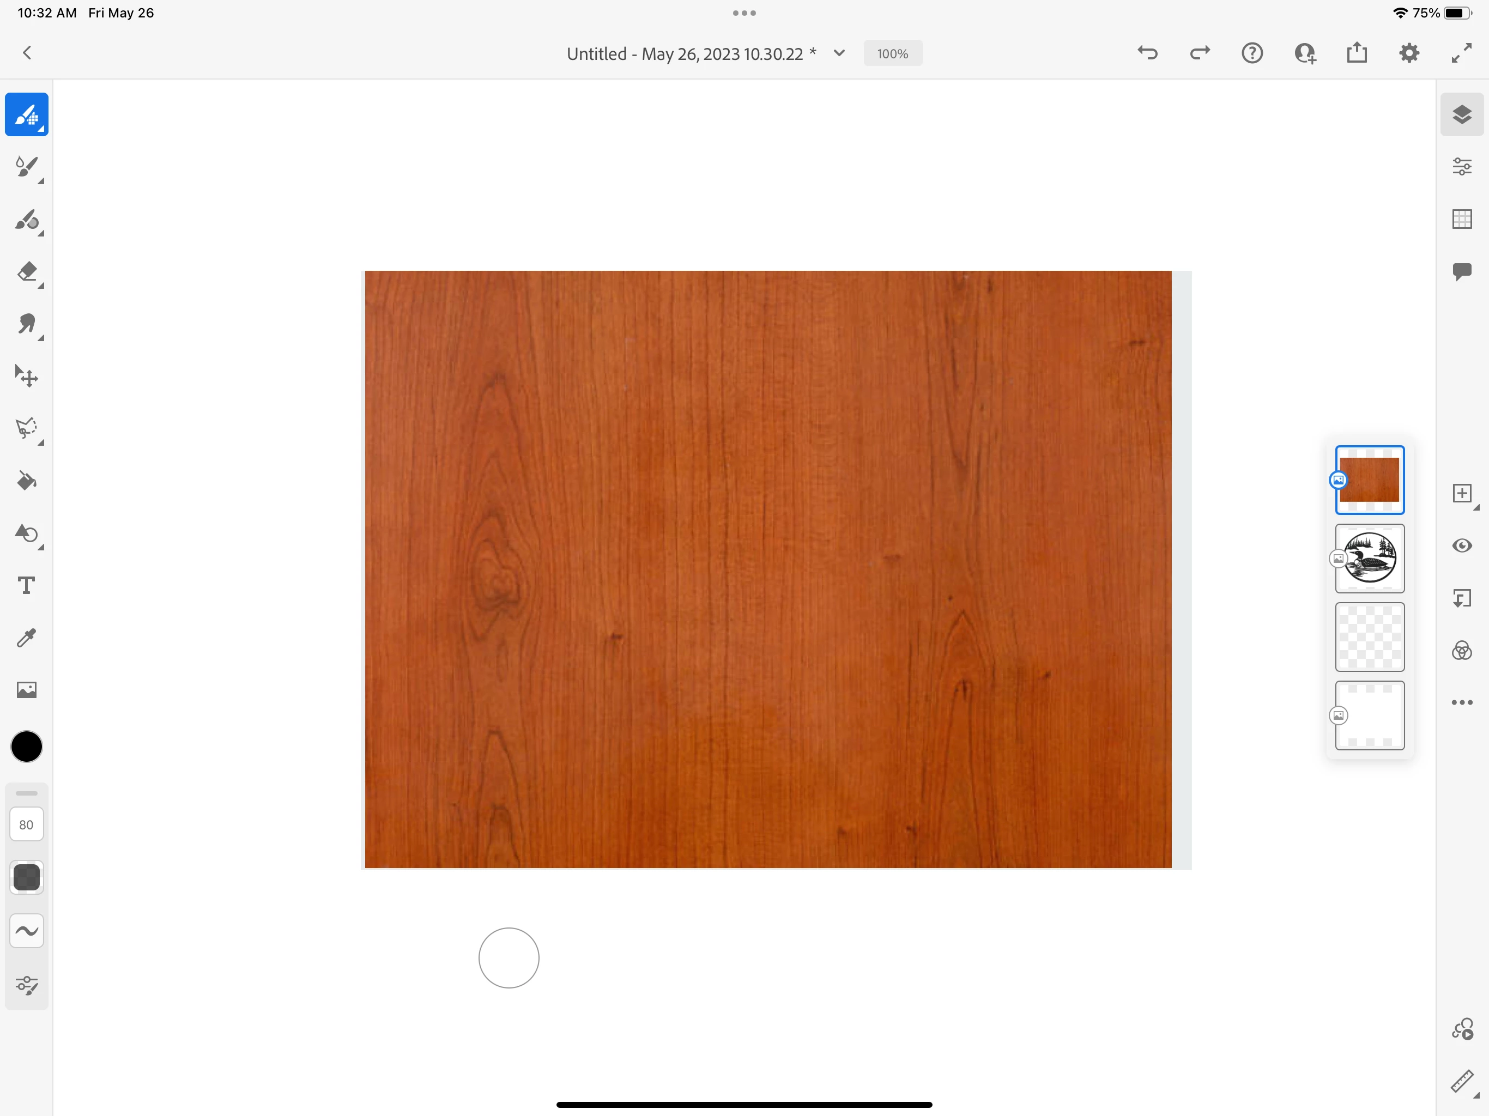
Task: Select the Type tool
Action: (27, 586)
